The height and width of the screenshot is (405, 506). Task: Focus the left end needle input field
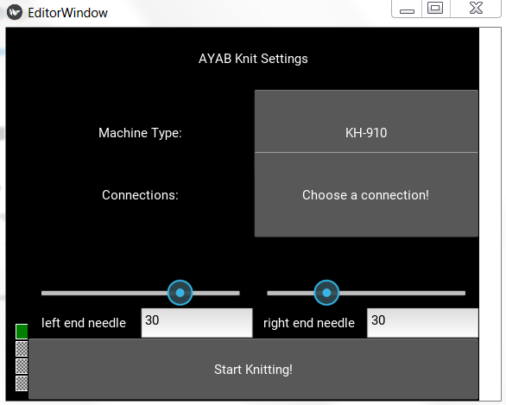[197, 323]
